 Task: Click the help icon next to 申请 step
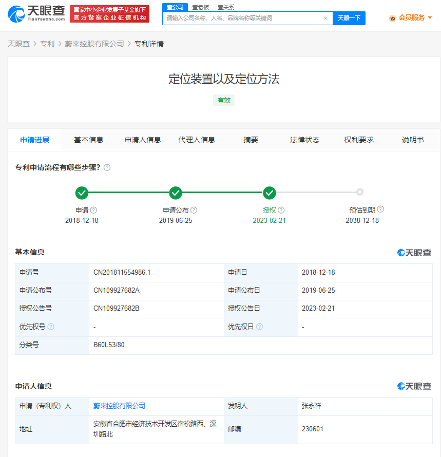click(93, 210)
